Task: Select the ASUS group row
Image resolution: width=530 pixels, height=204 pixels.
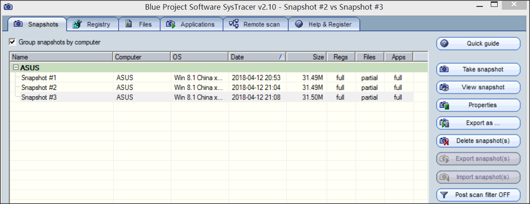Action: click(219, 67)
